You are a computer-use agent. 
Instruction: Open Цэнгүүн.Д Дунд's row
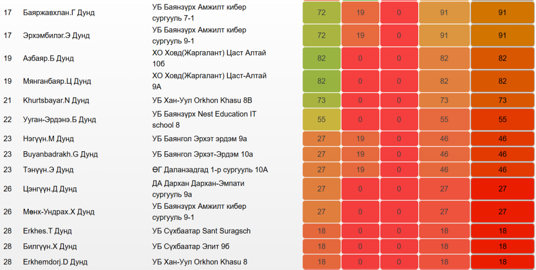click(x=50, y=189)
